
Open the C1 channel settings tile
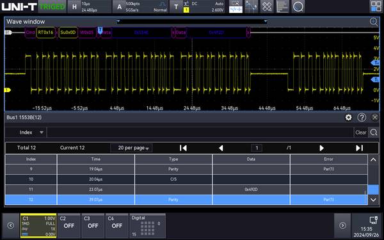pyautogui.click(x=38, y=225)
